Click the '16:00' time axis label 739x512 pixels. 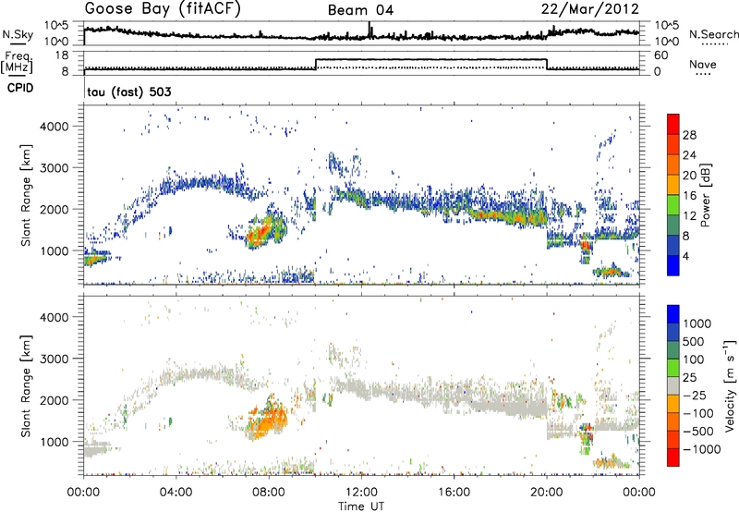tap(454, 493)
